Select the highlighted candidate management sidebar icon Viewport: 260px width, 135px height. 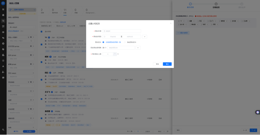(x=3, y=21)
